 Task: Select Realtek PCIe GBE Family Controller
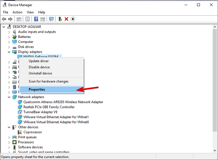[x=49, y=107]
